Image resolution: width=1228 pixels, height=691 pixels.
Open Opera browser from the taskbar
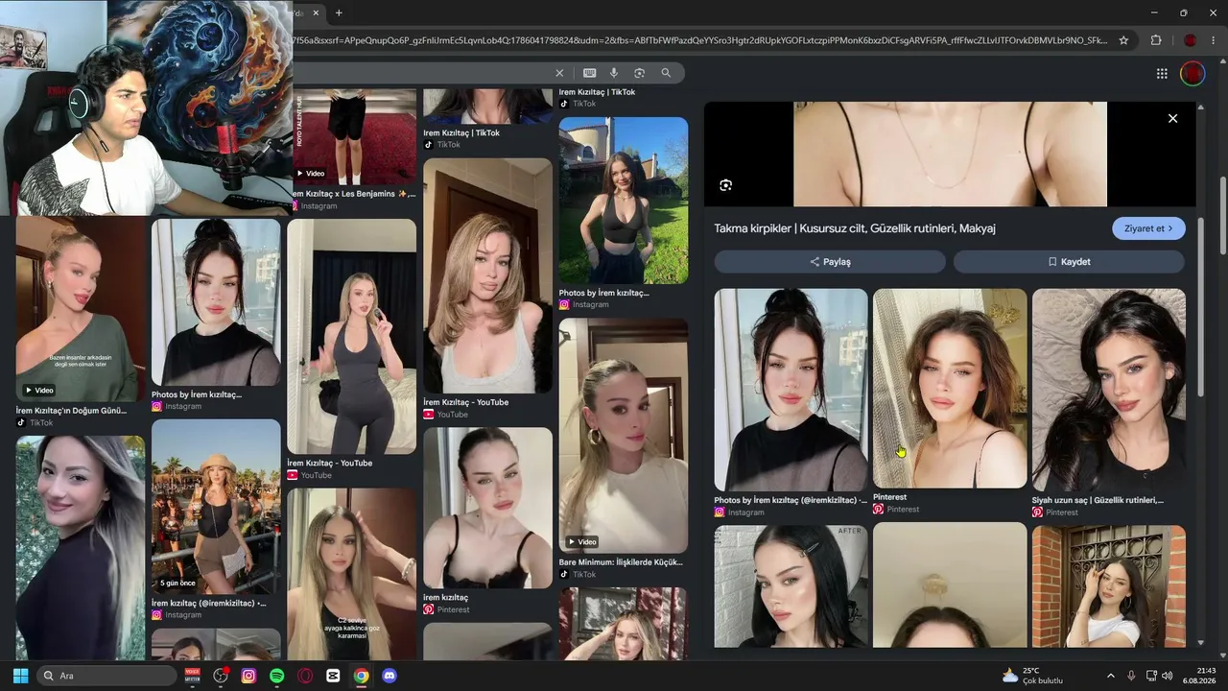305,676
